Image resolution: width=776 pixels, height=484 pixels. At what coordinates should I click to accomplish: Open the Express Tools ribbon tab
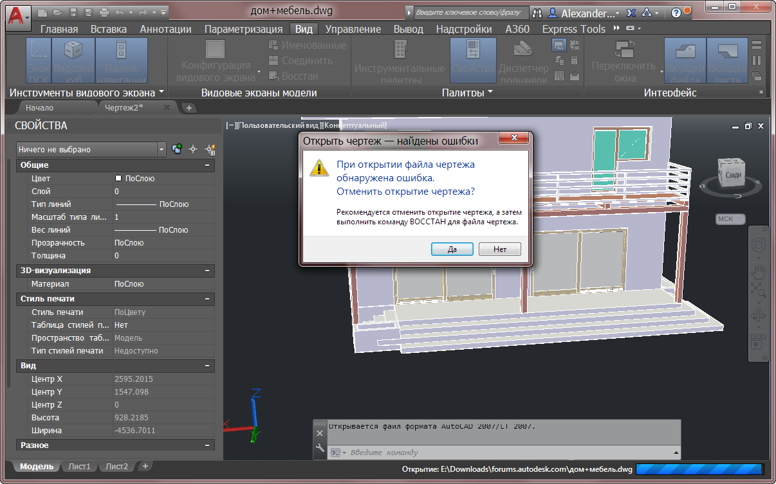coord(574,29)
